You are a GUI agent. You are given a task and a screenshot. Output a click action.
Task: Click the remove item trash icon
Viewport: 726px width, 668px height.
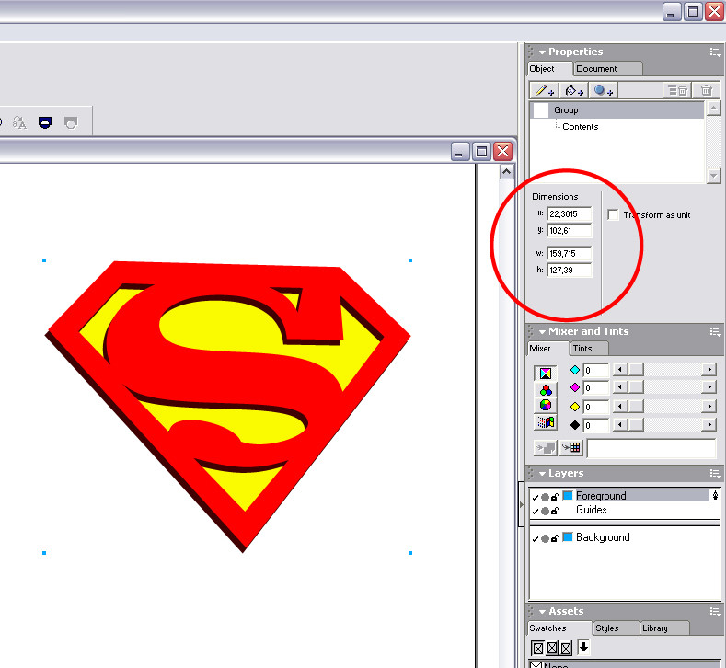706,90
